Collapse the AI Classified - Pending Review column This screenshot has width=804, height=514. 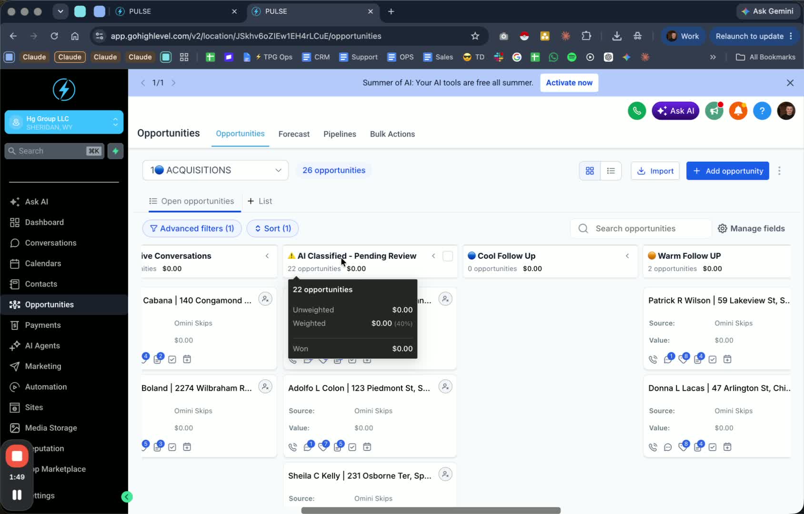pos(433,256)
